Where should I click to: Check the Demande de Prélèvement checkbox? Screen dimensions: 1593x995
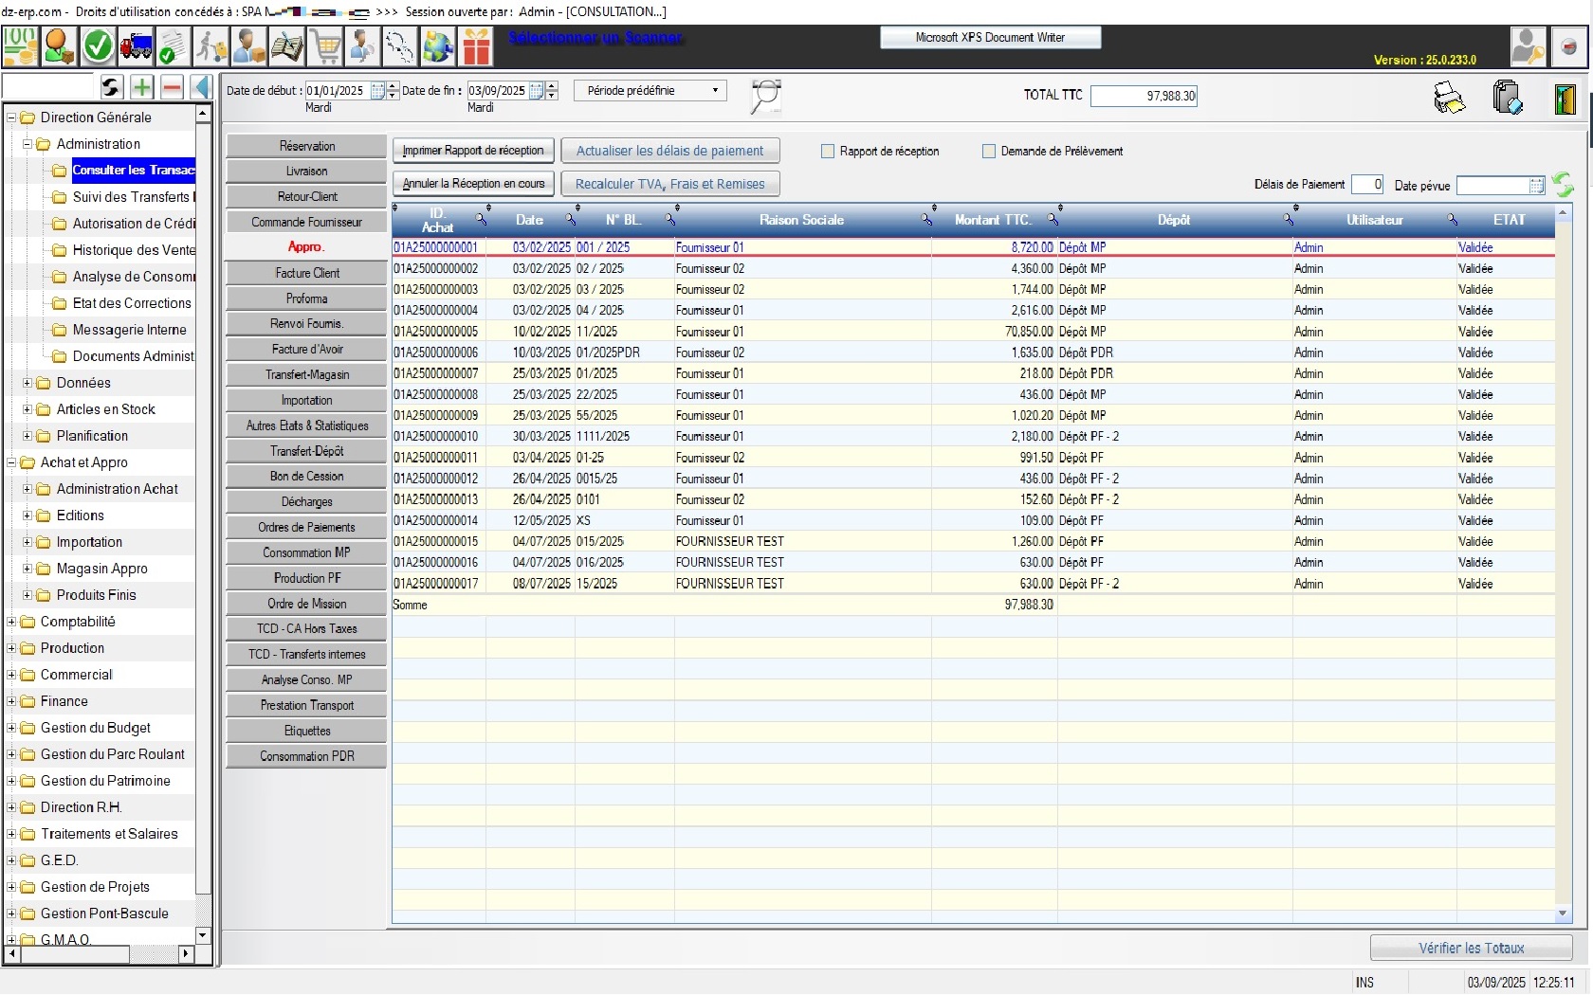(x=989, y=151)
